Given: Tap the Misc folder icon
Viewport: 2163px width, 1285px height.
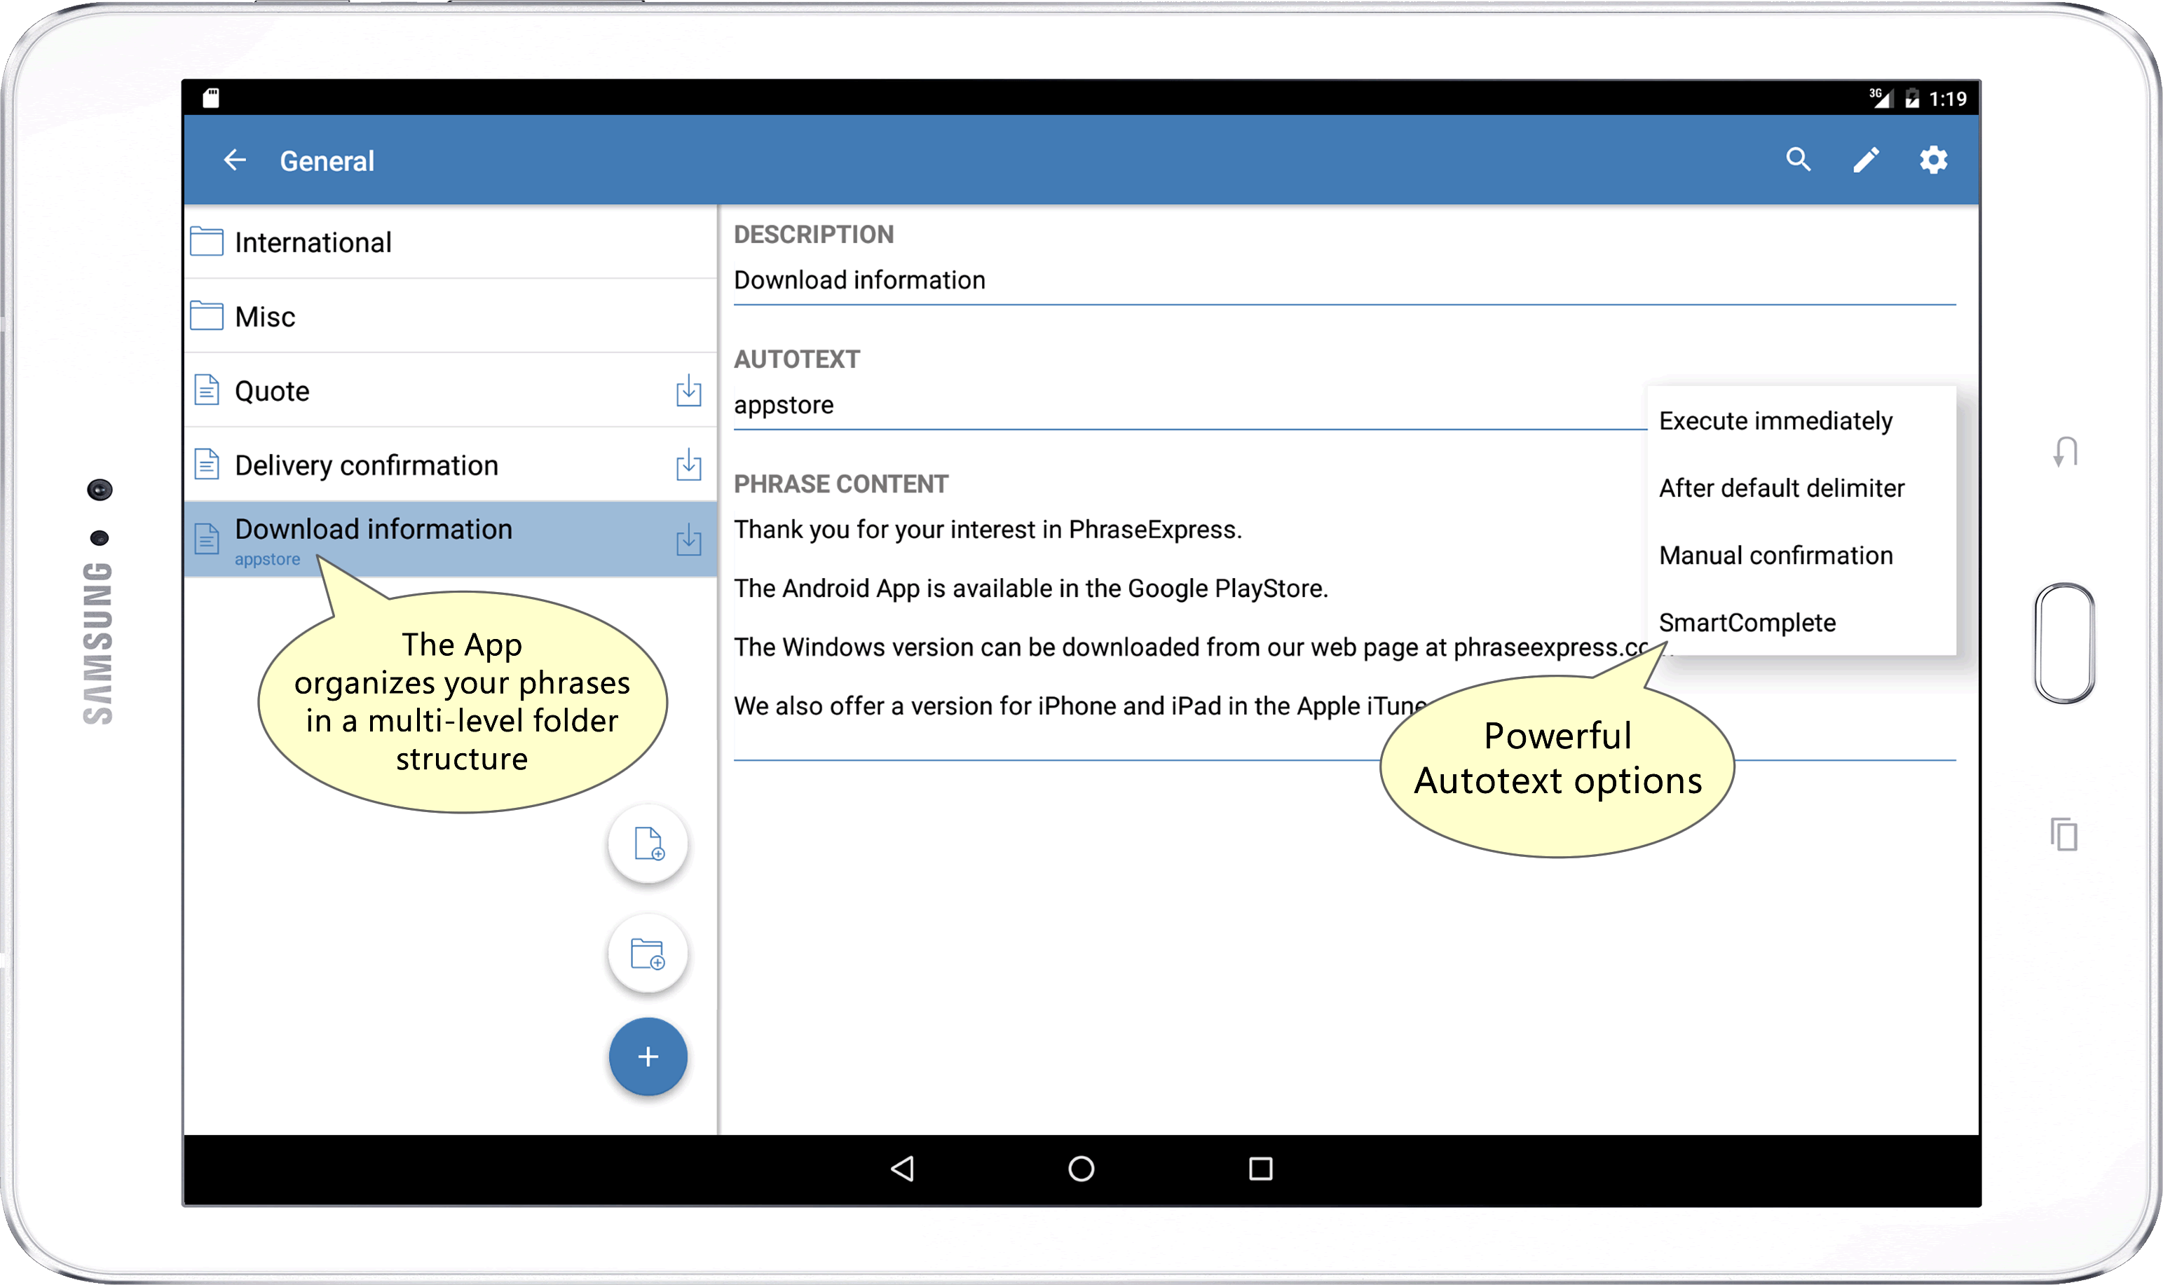Looking at the screenshot, I should click(206, 316).
